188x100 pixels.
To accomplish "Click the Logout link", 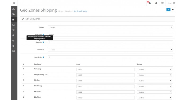I will (x=172, y=3).
